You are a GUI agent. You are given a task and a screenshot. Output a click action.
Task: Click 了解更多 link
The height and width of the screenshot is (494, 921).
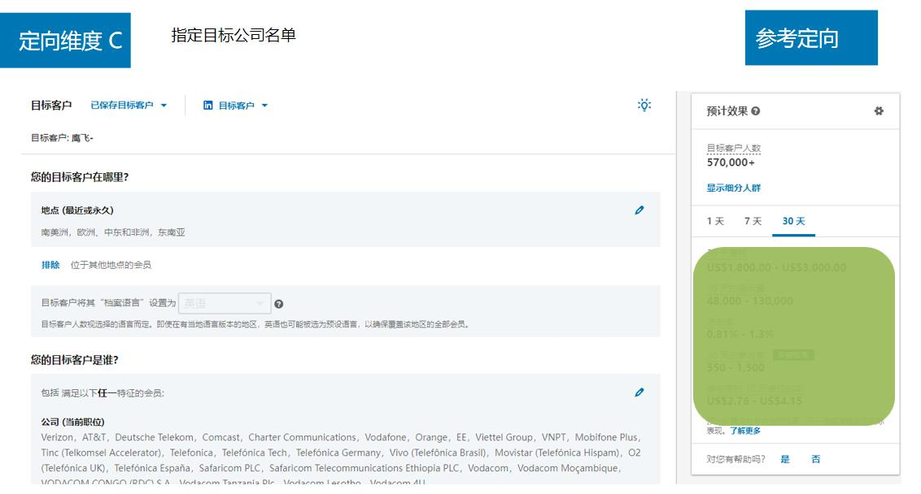tap(745, 431)
